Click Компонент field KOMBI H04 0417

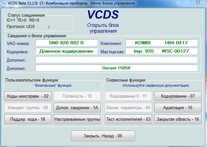click(x=161, y=43)
